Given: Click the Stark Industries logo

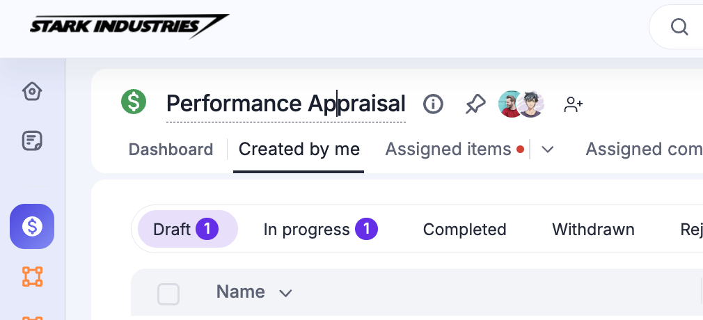Looking at the screenshot, I should point(129,26).
